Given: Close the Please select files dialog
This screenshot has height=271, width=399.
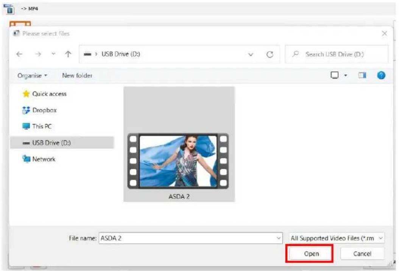Looking at the screenshot, I should click(x=384, y=33).
